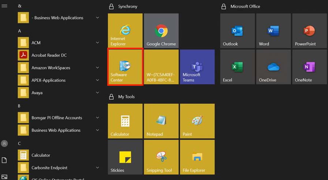This screenshot has width=328, height=180.
Task: Open APEX-Applications folder entry
Action: [59, 80]
